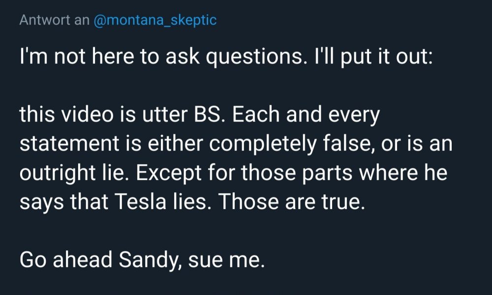
Task: Select the phrase 'says that Tesla lies.'
Action: click(x=114, y=202)
